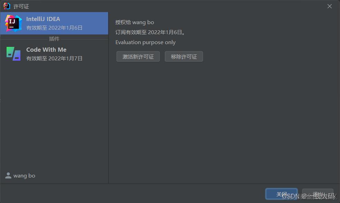Select the Code With Me license entry
Image resolution: width=340 pixels, height=203 pixels.
pyautogui.click(x=54, y=54)
